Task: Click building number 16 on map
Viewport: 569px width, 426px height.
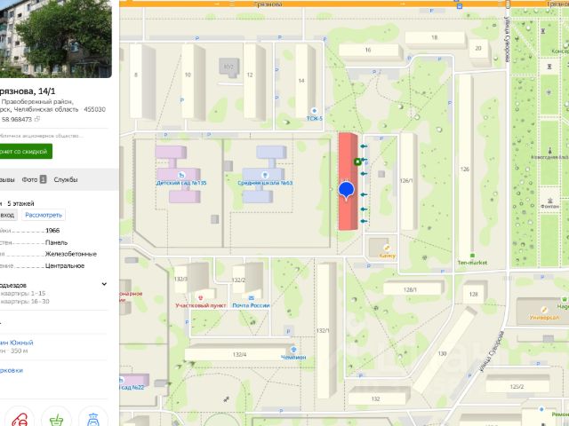Action: coord(368,50)
